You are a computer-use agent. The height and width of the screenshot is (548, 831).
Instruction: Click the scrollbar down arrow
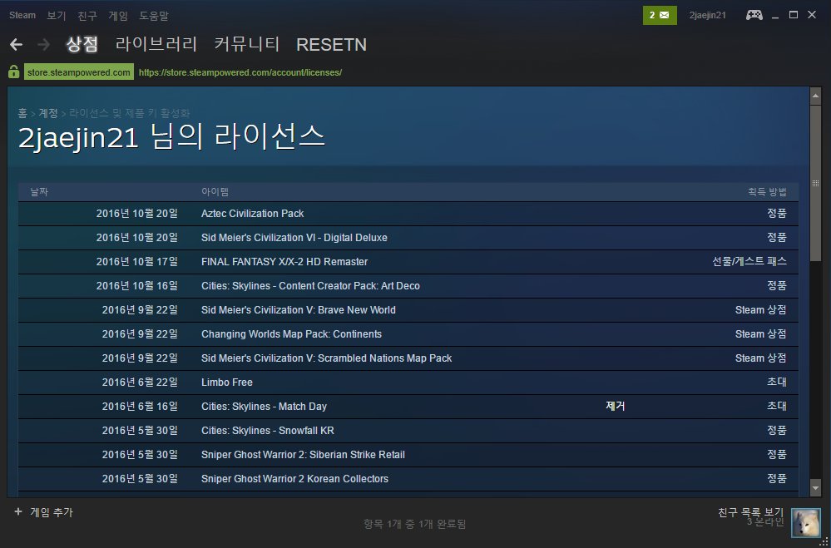coord(815,487)
